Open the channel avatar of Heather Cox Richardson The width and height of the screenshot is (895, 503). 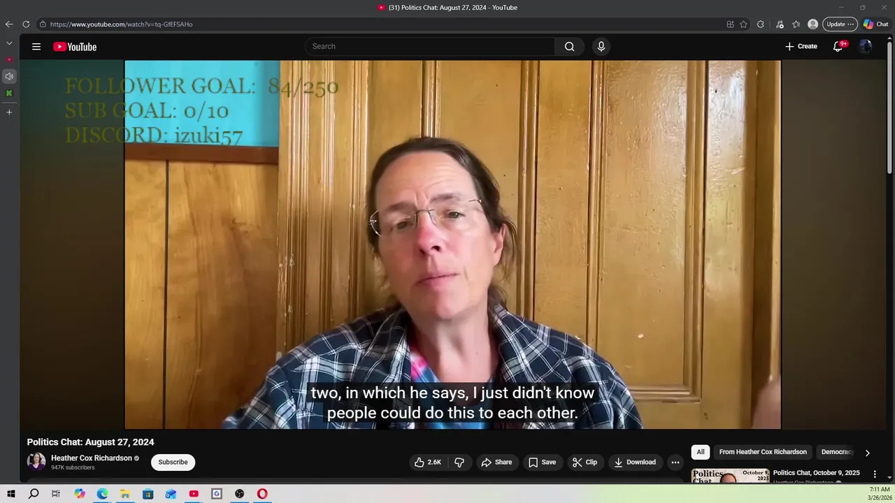36,462
